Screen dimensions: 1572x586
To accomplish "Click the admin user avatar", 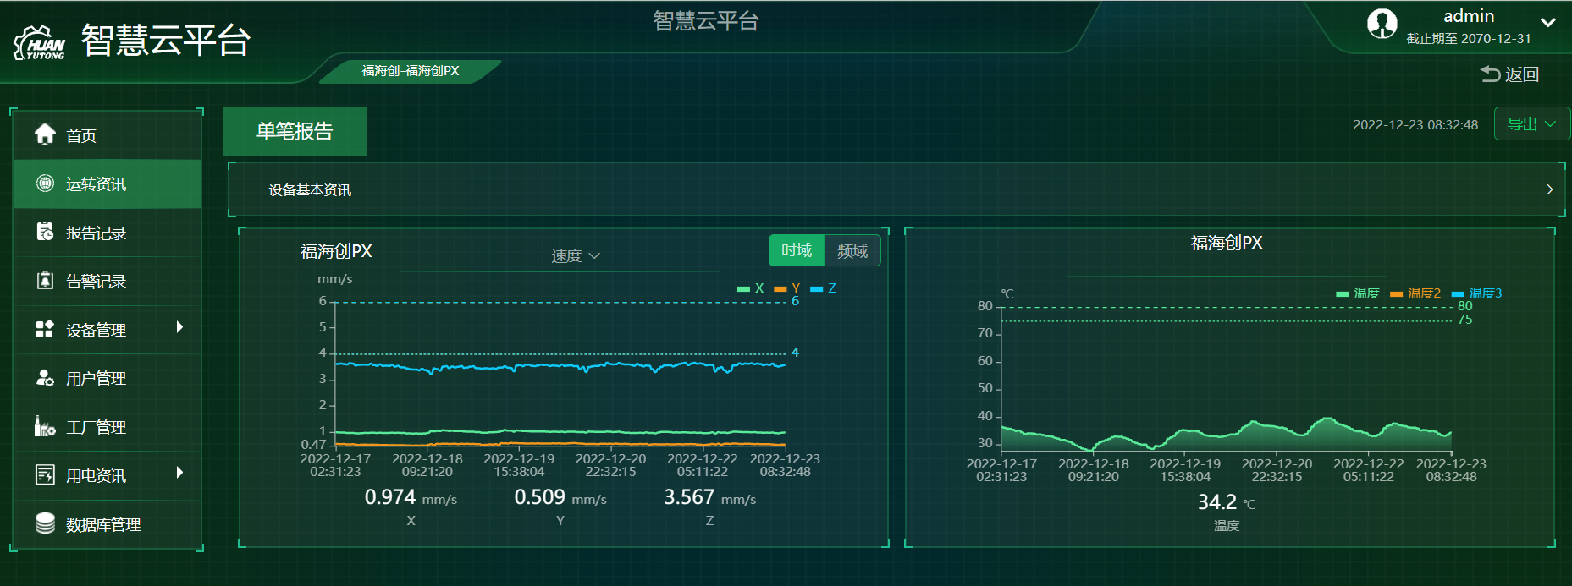I will (x=1382, y=24).
